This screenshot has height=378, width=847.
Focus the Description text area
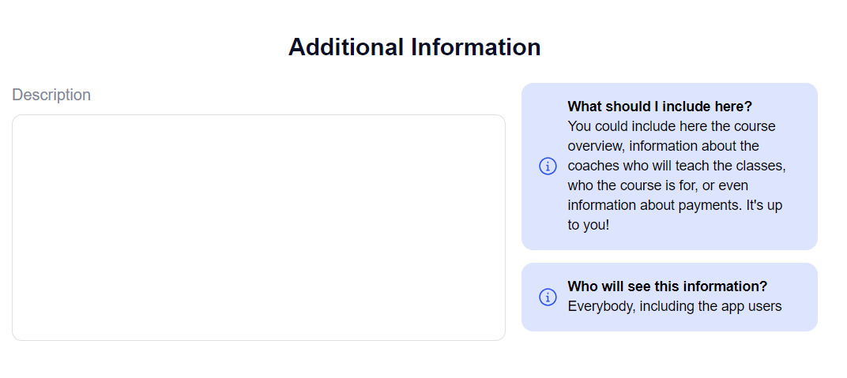pos(258,227)
